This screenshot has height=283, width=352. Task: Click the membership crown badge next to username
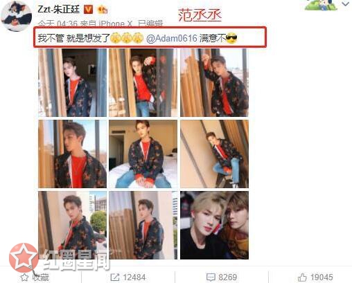pos(103,10)
